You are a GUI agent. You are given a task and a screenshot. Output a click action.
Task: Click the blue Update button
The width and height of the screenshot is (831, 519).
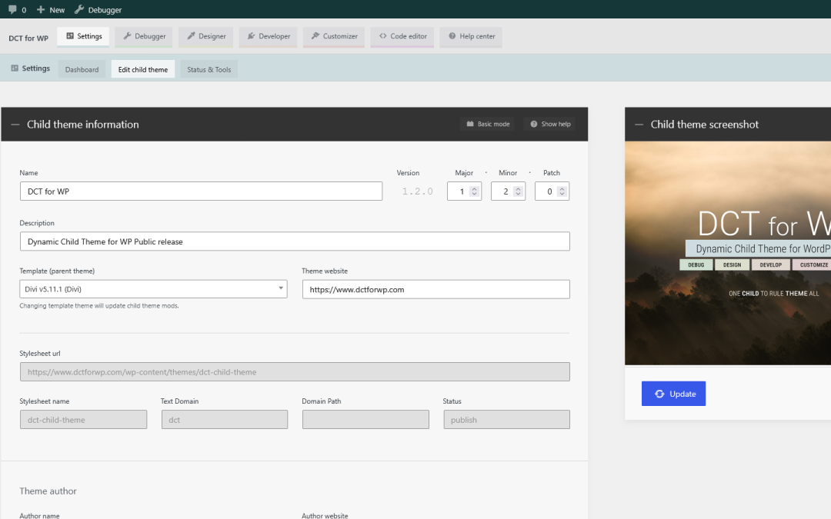point(673,394)
